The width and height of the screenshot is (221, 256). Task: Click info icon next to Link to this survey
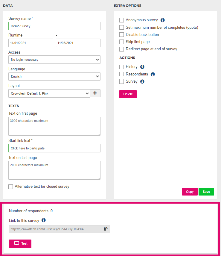coord(44,220)
